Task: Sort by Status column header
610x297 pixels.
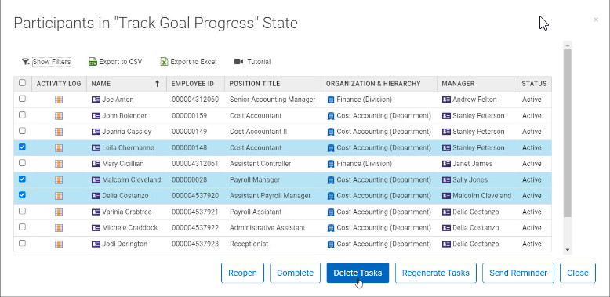Action: (534, 84)
